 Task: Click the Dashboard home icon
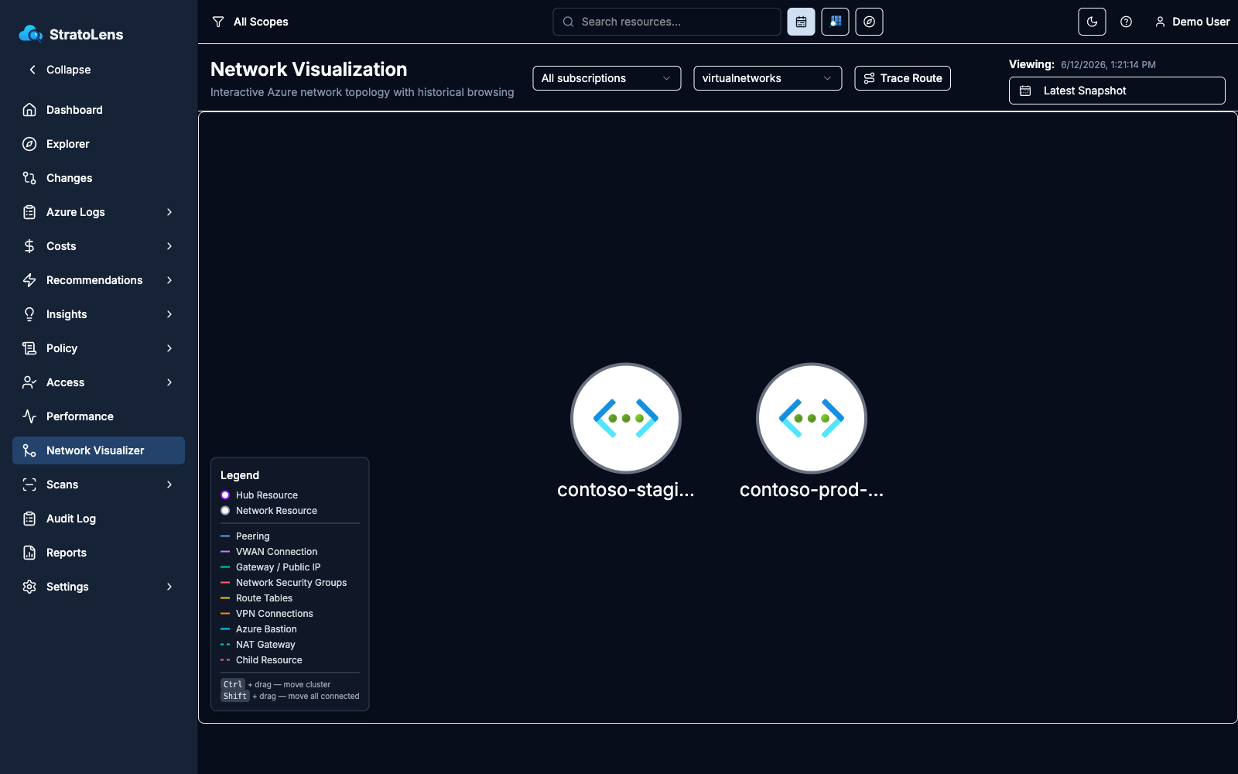[29, 110]
